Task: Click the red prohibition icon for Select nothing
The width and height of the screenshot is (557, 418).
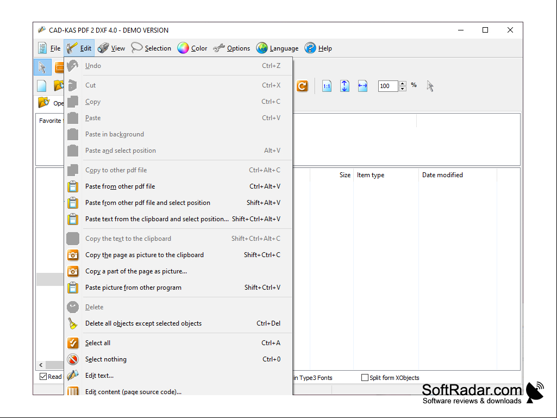Action: click(73, 359)
